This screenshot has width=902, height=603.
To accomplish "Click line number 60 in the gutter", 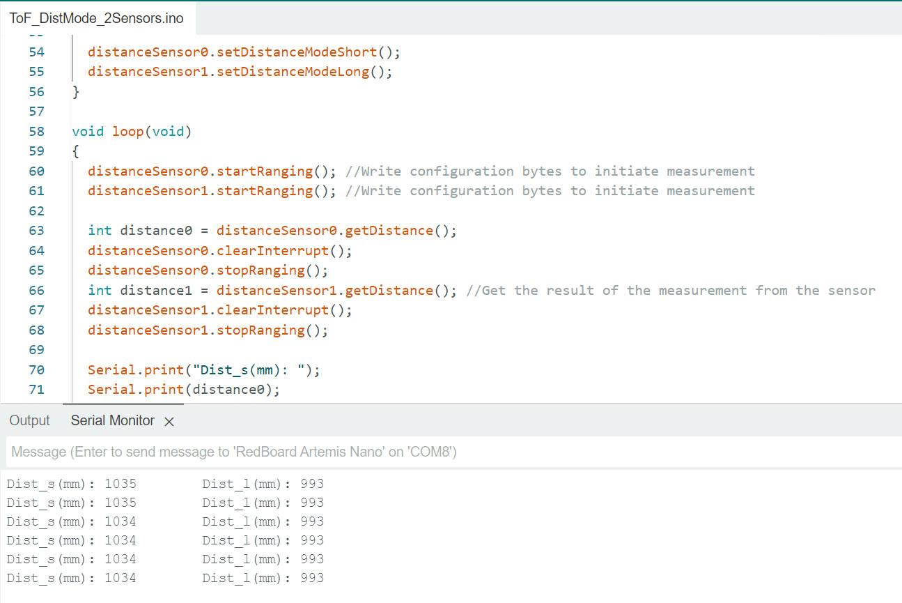I will 36,171.
